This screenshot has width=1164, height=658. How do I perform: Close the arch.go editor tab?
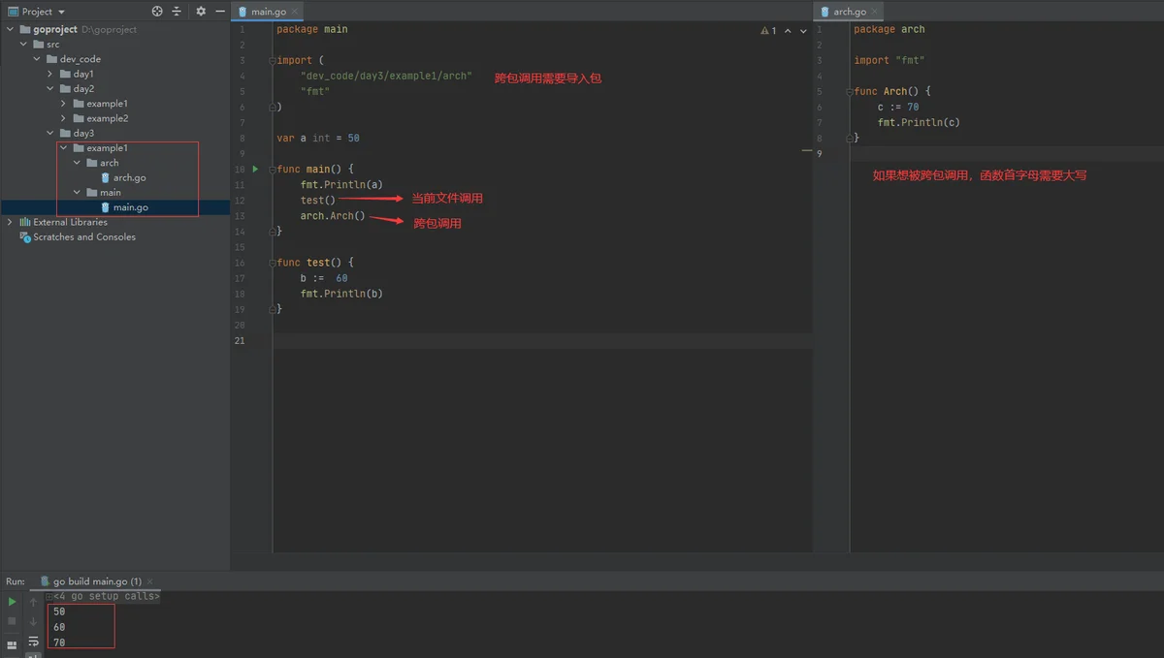coord(875,12)
